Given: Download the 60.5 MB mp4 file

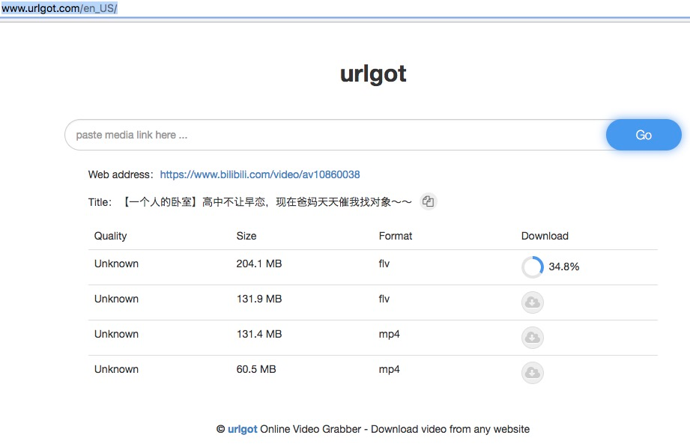Looking at the screenshot, I should 533,373.
